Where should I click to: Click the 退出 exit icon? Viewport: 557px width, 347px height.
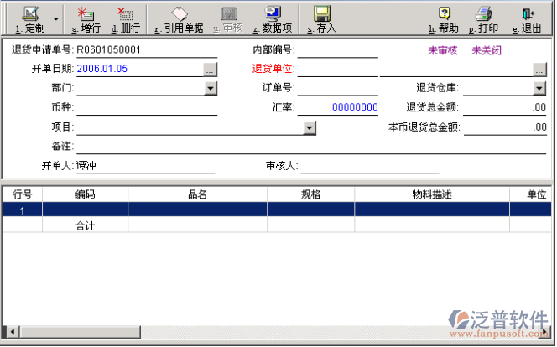[528, 14]
